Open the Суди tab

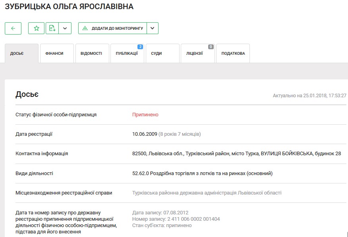(157, 54)
